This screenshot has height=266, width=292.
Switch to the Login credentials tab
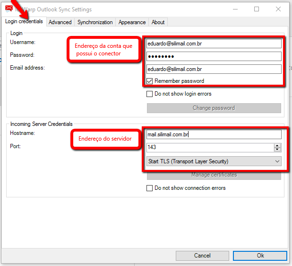(x=24, y=21)
